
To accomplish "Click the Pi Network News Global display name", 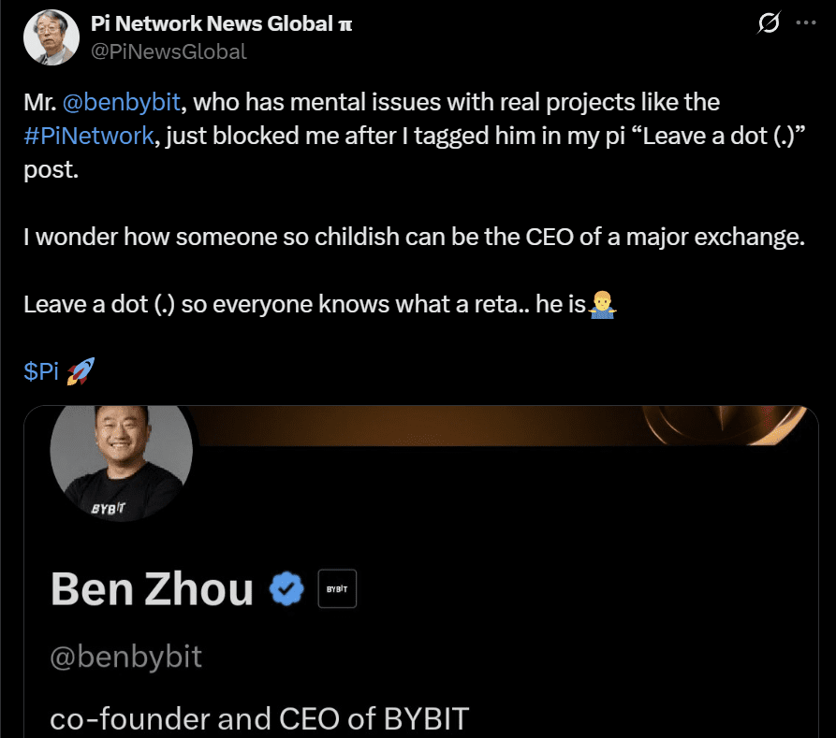I will click(x=211, y=23).
